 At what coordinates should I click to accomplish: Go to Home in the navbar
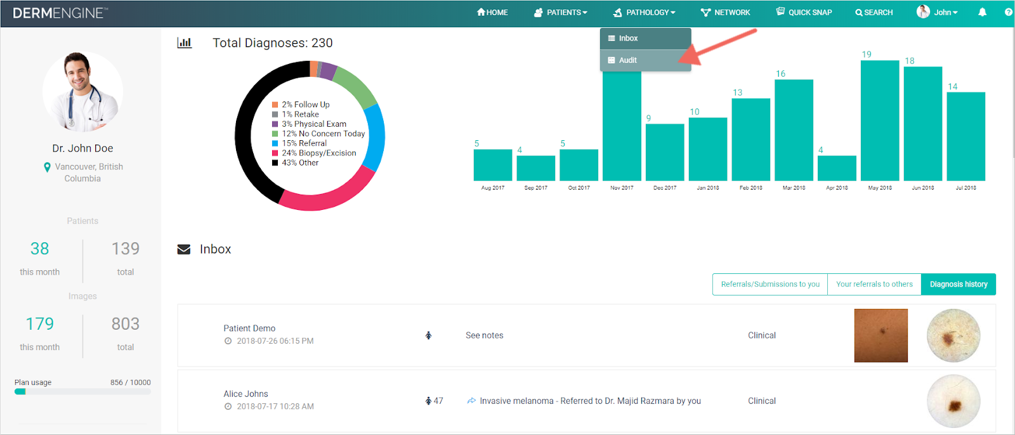pyautogui.click(x=492, y=12)
